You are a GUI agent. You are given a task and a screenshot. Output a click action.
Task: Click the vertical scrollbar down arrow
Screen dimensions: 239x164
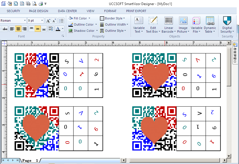(229, 156)
